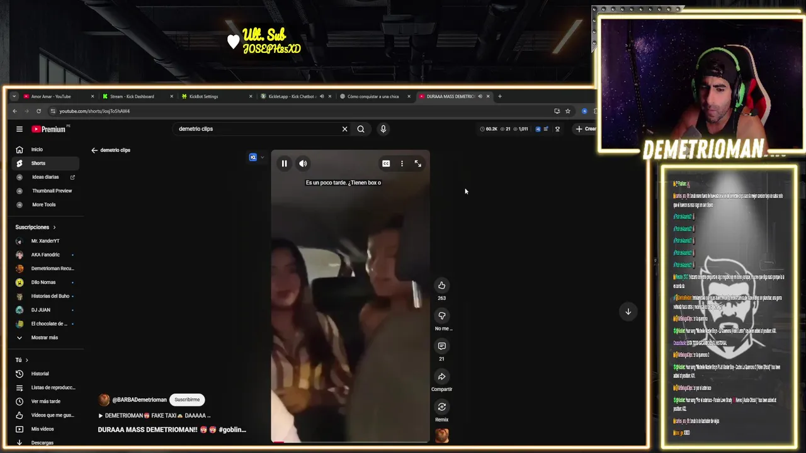Open Inicio in the sidebar
Viewport: 806px width, 453px height.
click(45, 150)
